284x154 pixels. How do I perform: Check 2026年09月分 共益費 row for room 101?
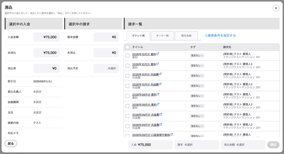[x=128, y=116]
